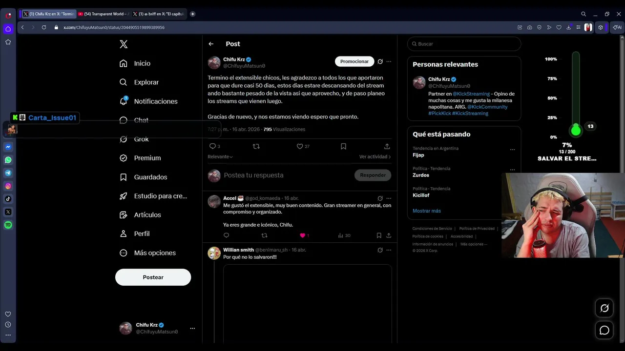The image size is (625, 351).
Task: Open Ver actividad link
Action: pyautogui.click(x=375, y=156)
